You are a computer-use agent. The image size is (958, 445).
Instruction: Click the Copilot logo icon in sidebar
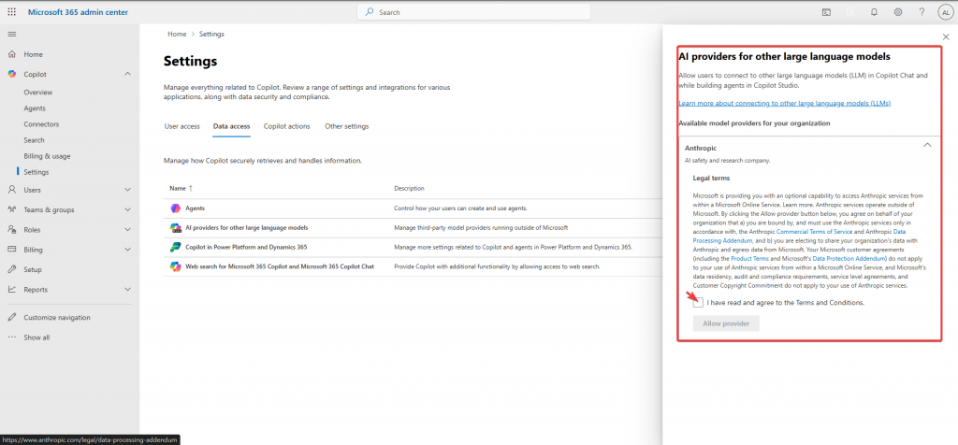[11, 74]
